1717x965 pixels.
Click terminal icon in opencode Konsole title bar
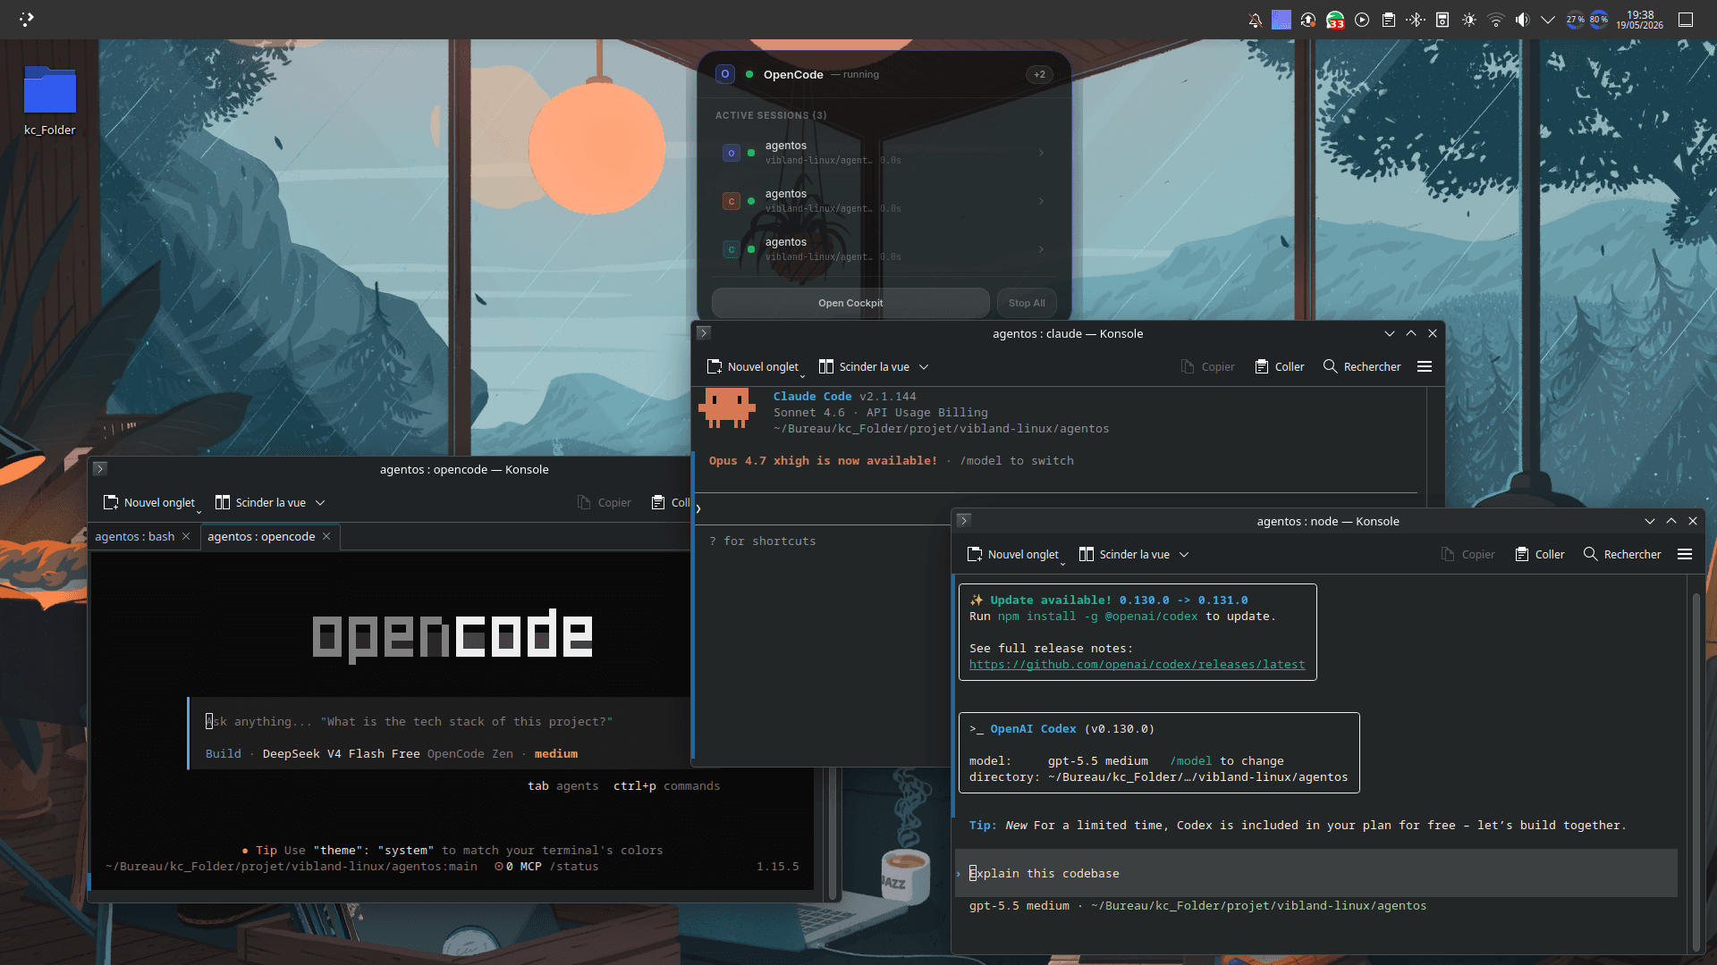click(100, 469)
